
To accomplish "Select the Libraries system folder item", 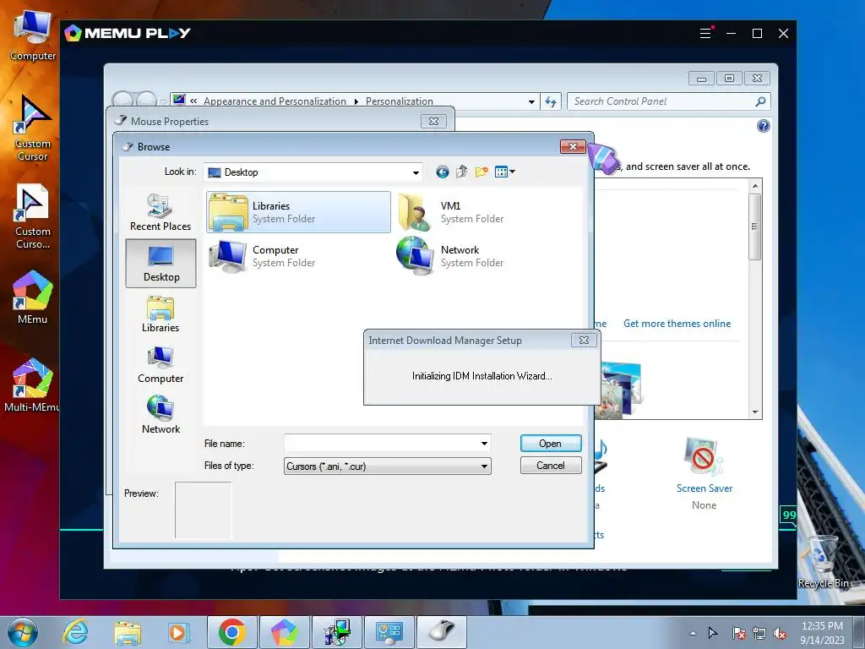I will (298, 212).
